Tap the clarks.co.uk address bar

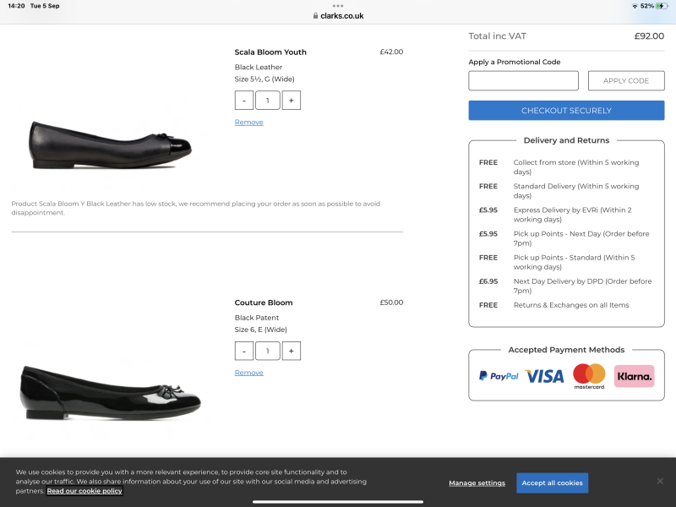click(338, 16)
